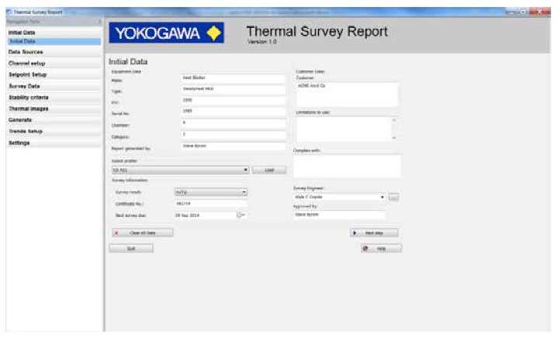Open the Stability criteria section
Screen dimensions: 557x338
pos(54,97)
